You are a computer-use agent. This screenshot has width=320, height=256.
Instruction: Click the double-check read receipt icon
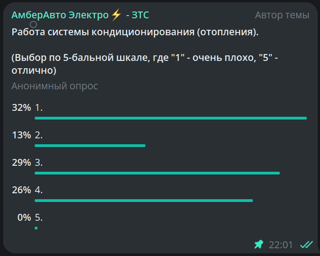(306, 245)
